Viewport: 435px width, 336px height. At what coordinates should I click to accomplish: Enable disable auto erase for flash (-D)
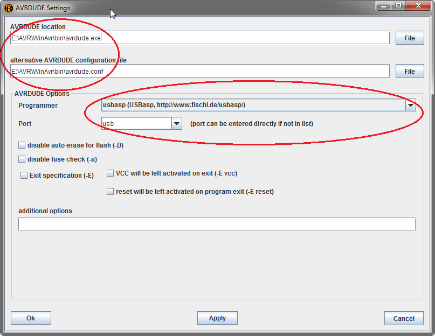coord(22,145)
